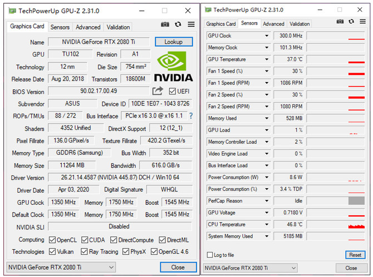Open the hamburger menu in left window
373x277 pixels.
click(191, 24)
